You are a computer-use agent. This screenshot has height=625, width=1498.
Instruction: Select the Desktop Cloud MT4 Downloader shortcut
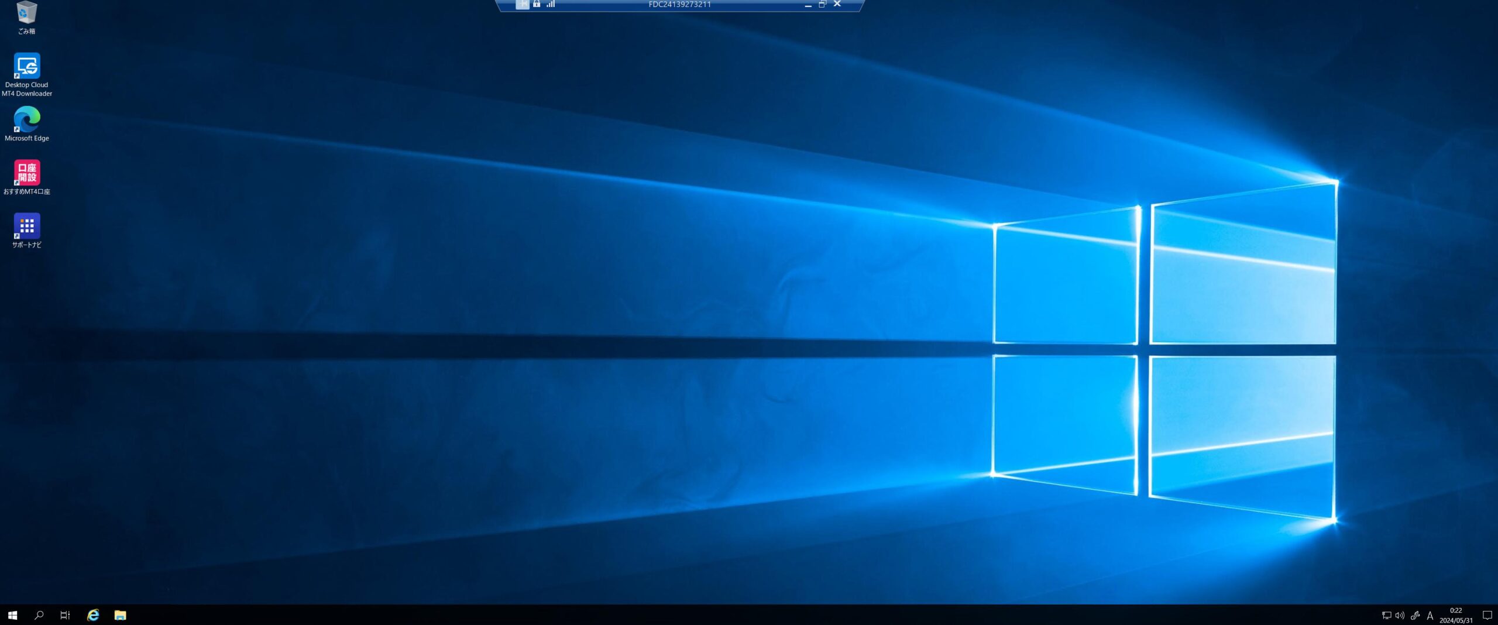click(26, 74)
